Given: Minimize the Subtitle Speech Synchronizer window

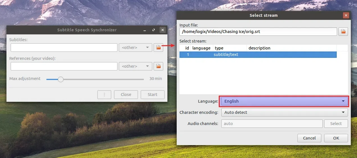Looking at the screenshot, I should coord(145,30).
